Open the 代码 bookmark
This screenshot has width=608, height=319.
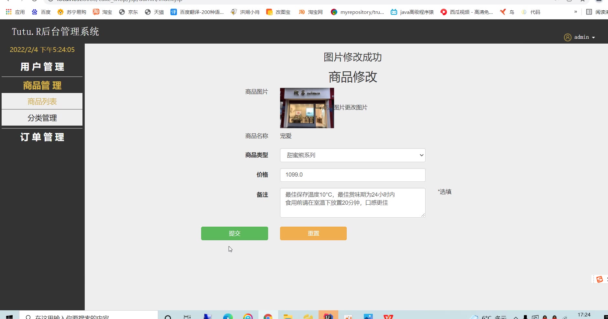530,12
